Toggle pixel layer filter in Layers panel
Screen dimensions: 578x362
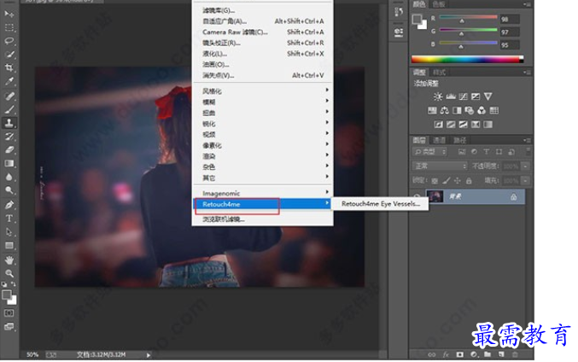462,151
